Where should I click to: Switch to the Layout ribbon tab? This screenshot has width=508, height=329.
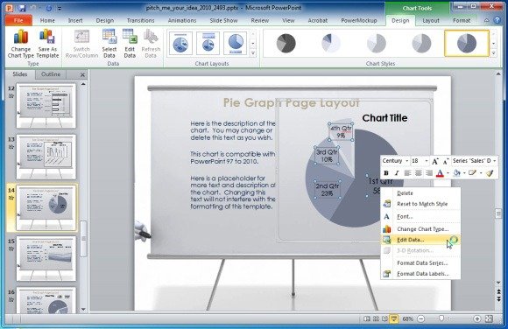(431, 20)
